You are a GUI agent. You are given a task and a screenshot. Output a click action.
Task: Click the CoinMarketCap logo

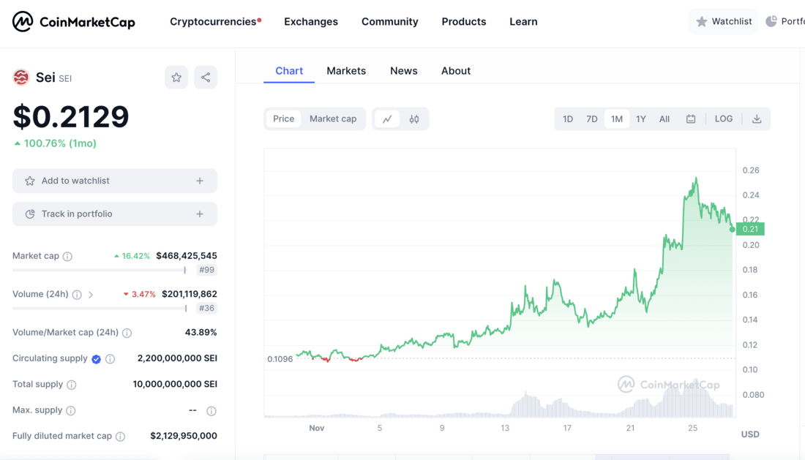73,21
